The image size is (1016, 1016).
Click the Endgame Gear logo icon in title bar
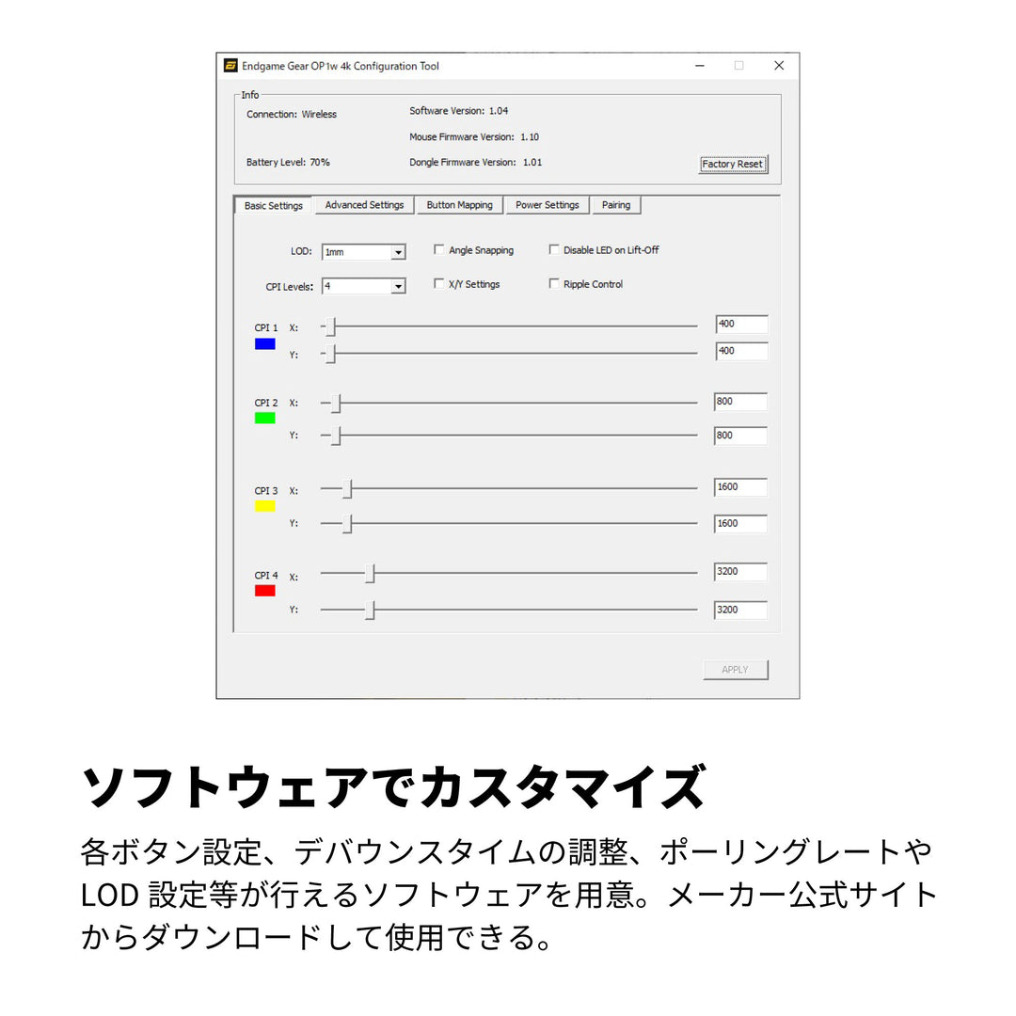pos(230,66)
